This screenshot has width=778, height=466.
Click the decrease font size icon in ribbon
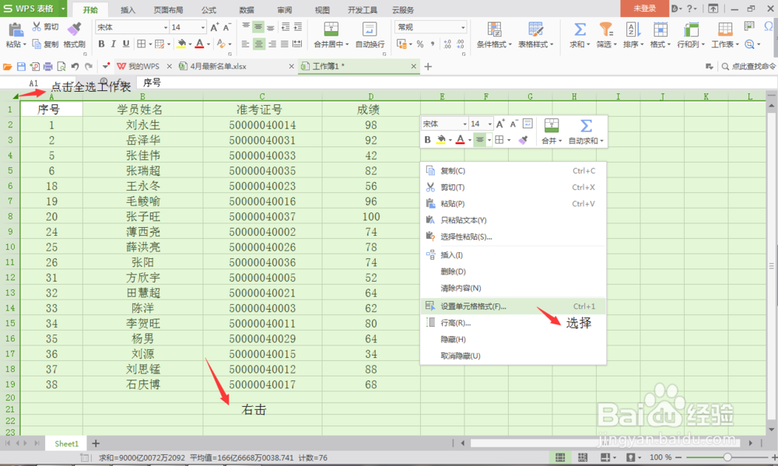tap(226, 27)
